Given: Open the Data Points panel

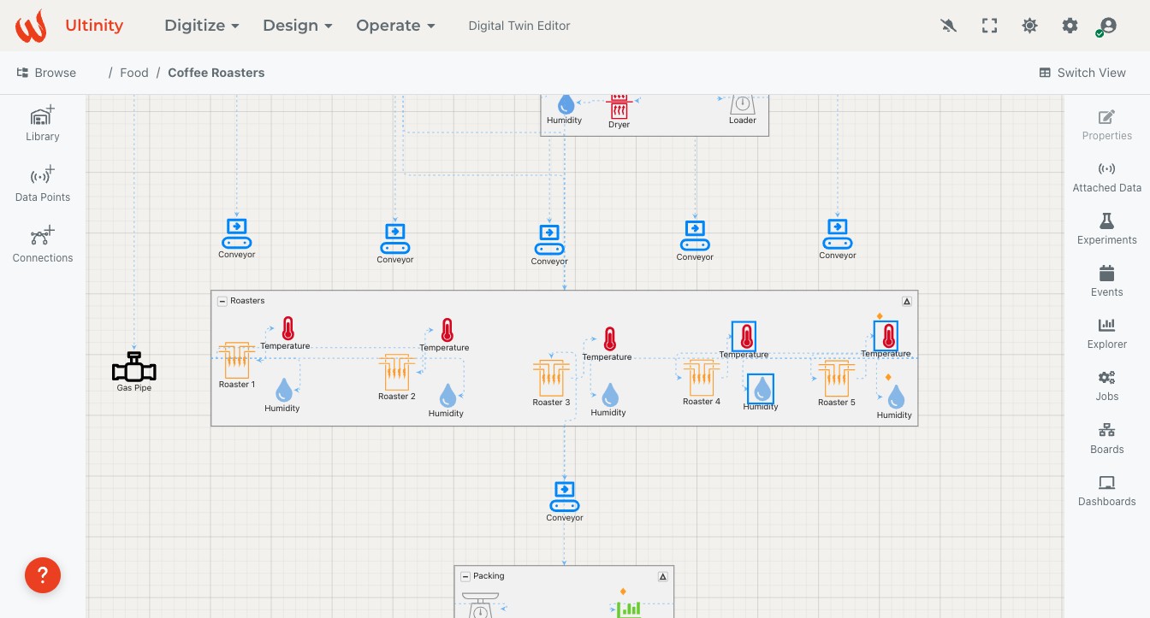Looking at the screenshot, I should tap(43, 185).
